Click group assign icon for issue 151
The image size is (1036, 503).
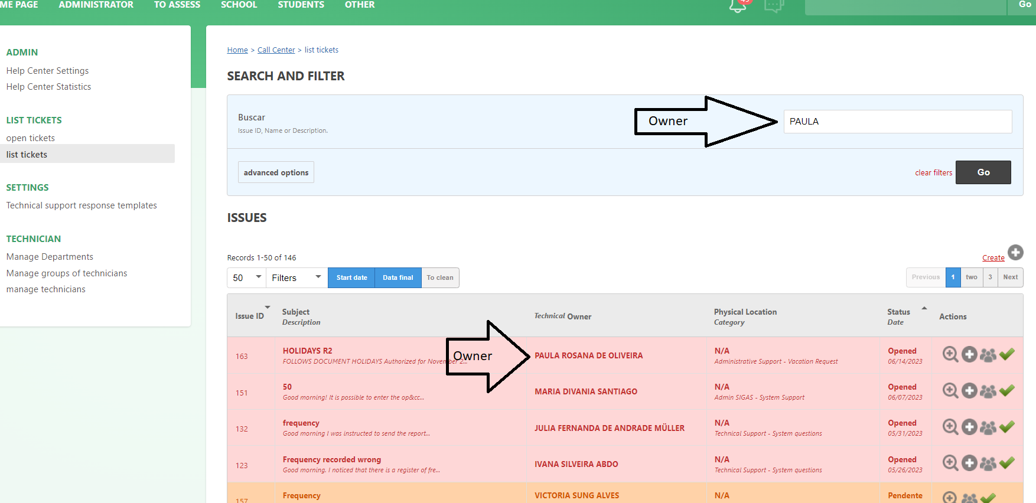[x=988, y=391]
